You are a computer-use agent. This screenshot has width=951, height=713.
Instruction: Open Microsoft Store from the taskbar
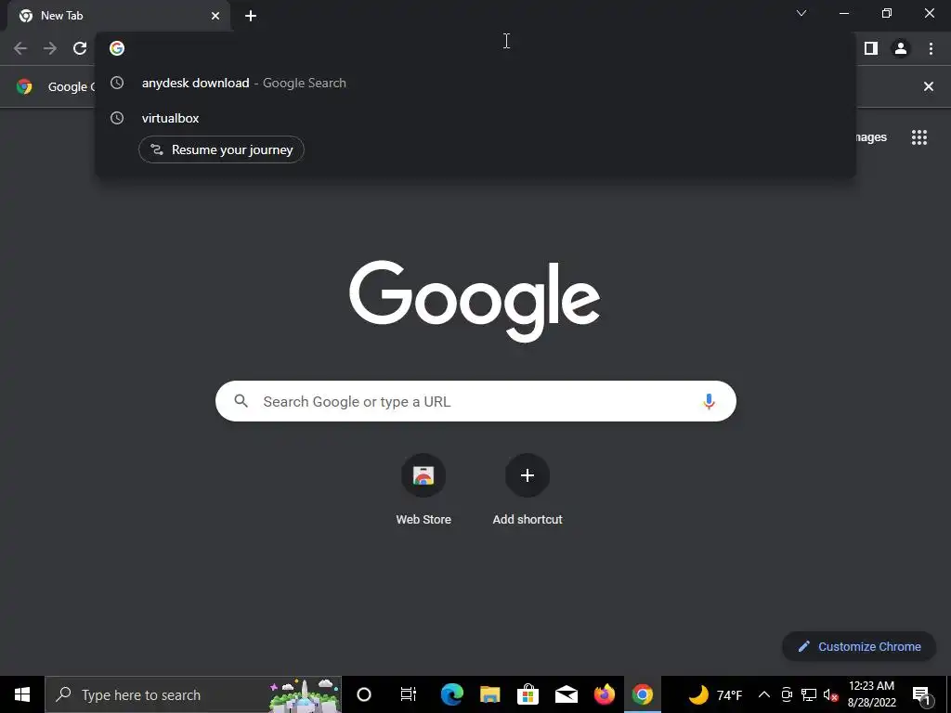(x=528, y=694)
